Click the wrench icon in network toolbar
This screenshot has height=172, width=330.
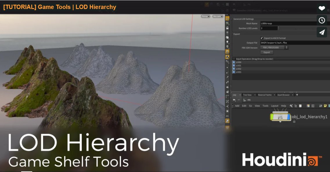tap(291, 106)
